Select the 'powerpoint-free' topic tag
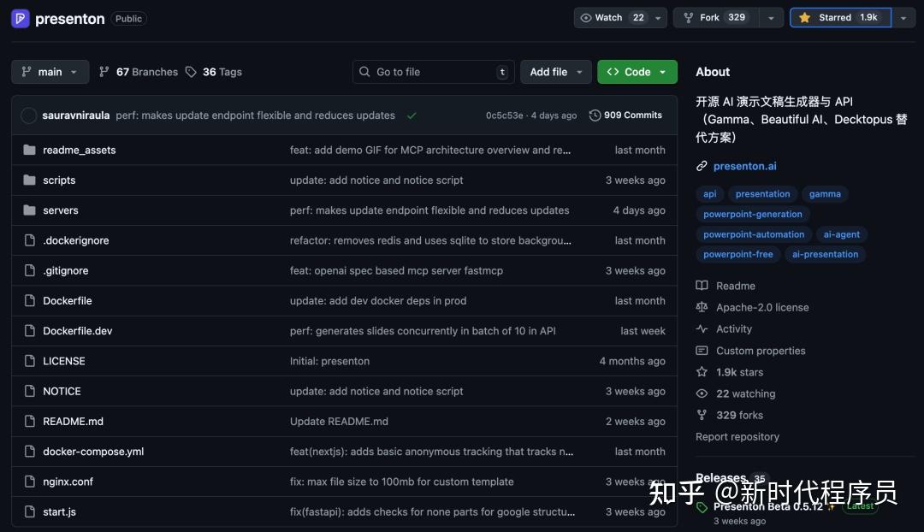 [737, 255]
